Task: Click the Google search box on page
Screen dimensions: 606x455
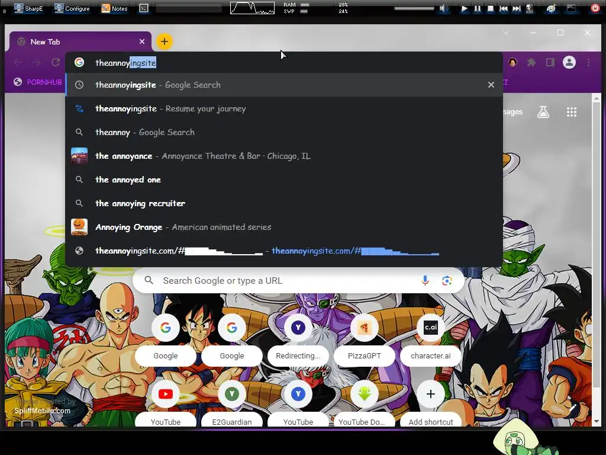Action: 298,280
